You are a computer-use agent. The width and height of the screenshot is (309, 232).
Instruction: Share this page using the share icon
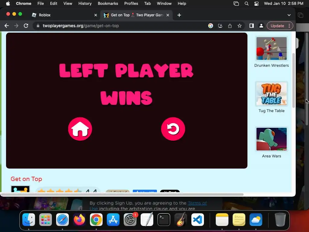[230, 26]
